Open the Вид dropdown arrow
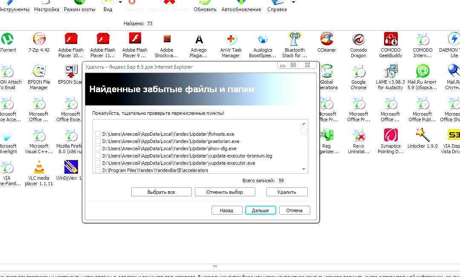The width and height of the screenshot is (460, 277). 121,2
